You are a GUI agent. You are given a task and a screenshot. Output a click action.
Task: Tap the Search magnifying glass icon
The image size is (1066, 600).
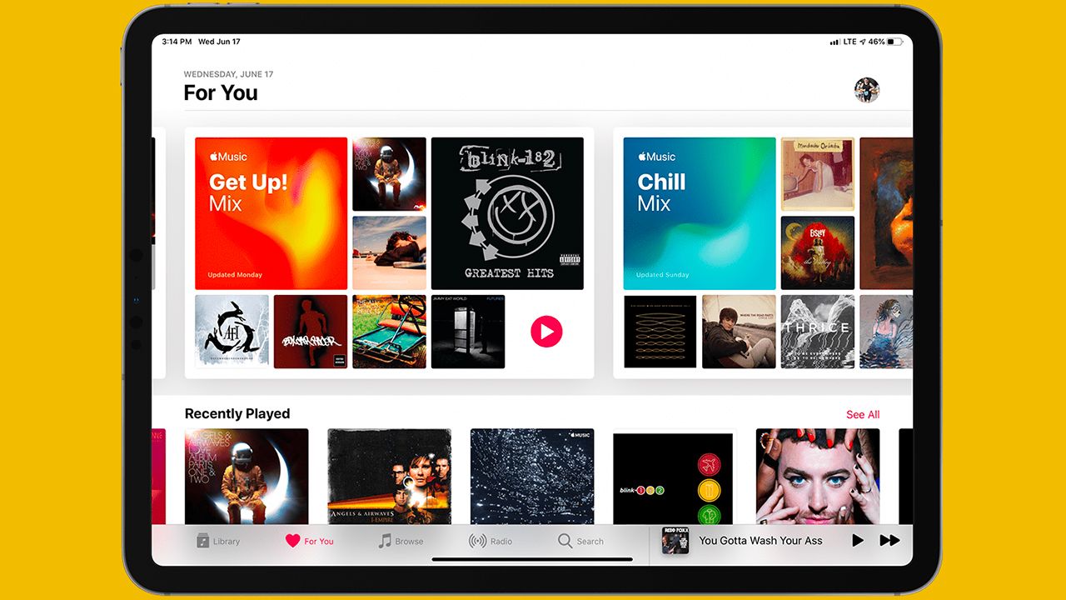click(565, 541)
